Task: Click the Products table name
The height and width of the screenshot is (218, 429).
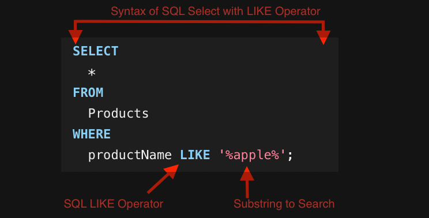Action: [x=118, y=113]
